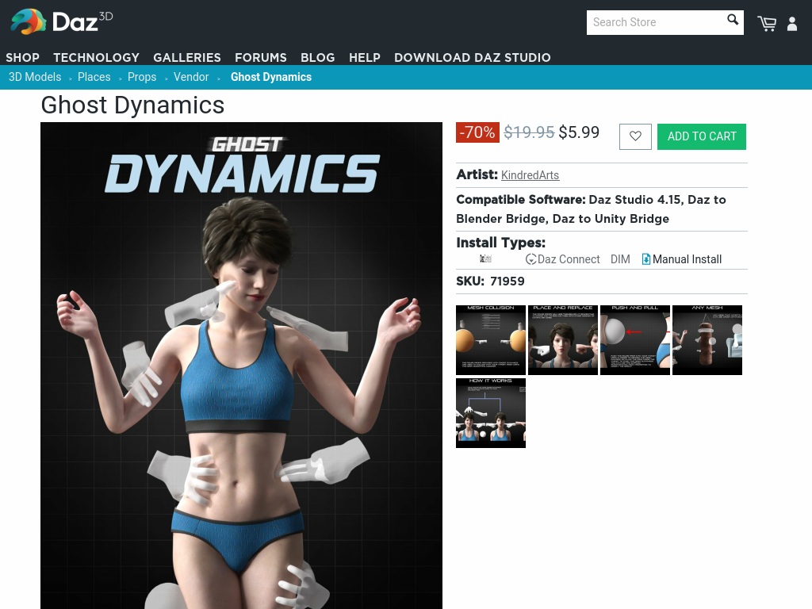Open the shopping cart
This screenshot has height=609, width=812.
tap(767, 23)
